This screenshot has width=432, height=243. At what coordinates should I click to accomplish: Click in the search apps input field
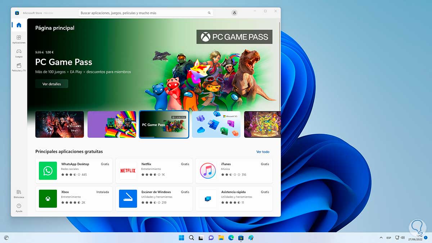[146, 13]
